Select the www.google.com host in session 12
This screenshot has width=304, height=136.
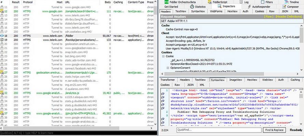tap(52, 11)
